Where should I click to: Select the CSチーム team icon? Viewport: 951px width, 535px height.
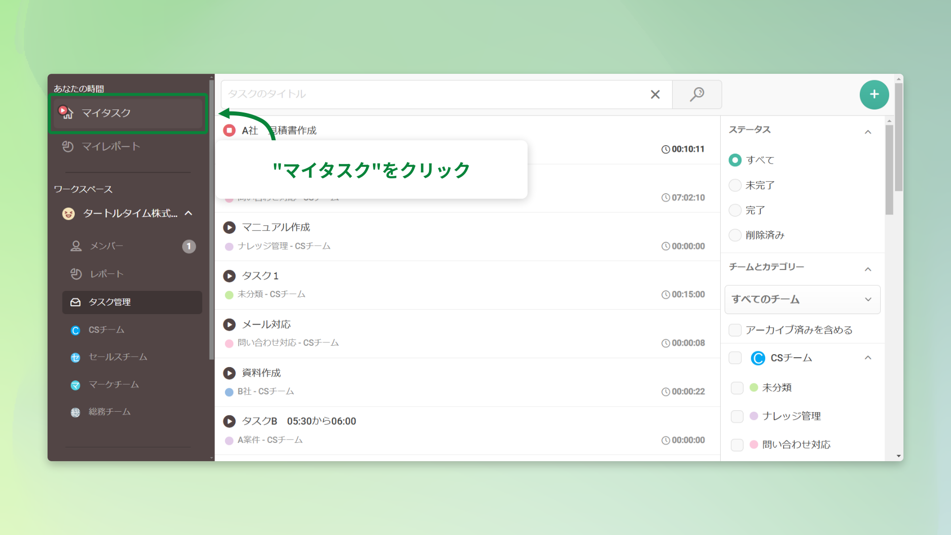75,329
